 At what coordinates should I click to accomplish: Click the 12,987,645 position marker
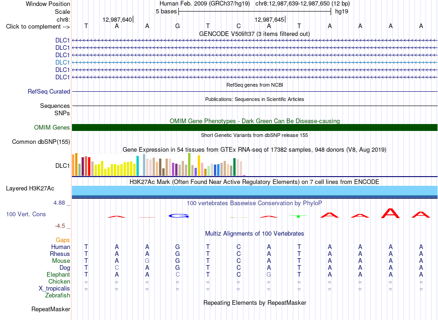click(x=270, y=19)
